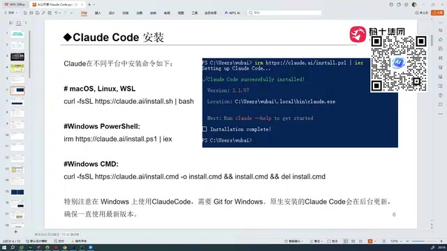Image resolution: width=447 pixels, height=251 pixels.
Task: Click the Windows Start button
Action: point(4,248)
